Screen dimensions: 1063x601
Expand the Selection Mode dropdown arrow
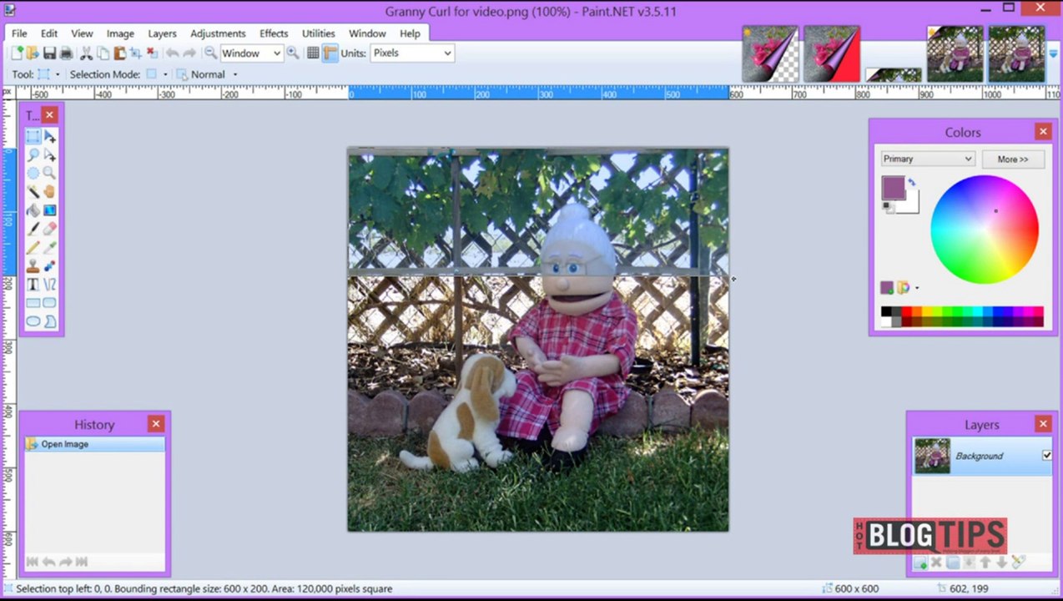(165, 74)
